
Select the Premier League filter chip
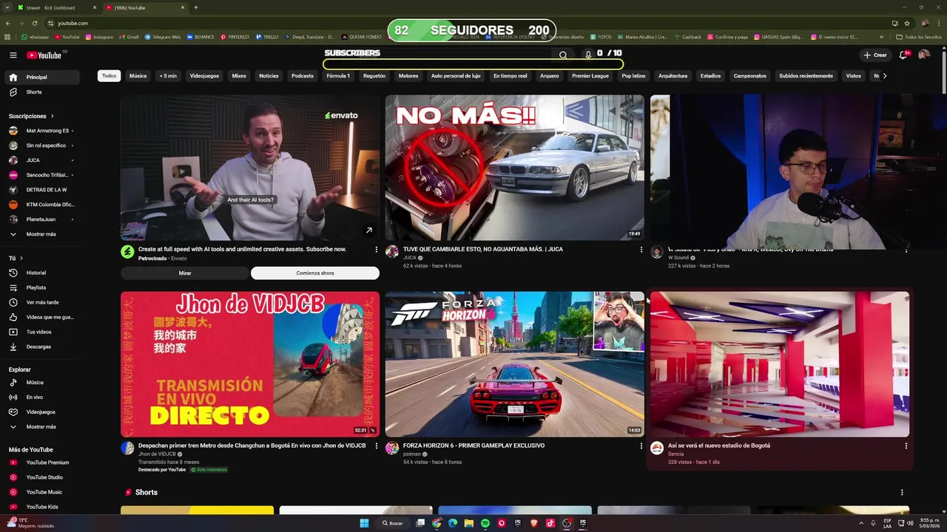point(590,75)
